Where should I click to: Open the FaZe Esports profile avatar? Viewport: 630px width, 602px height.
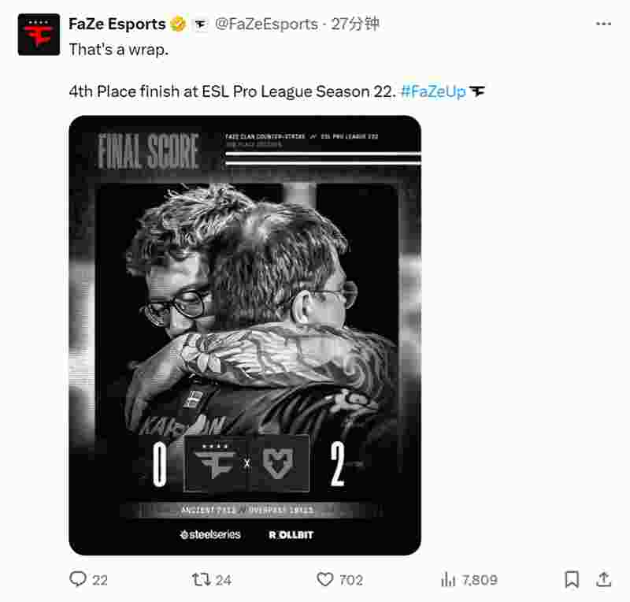point(39,35)
